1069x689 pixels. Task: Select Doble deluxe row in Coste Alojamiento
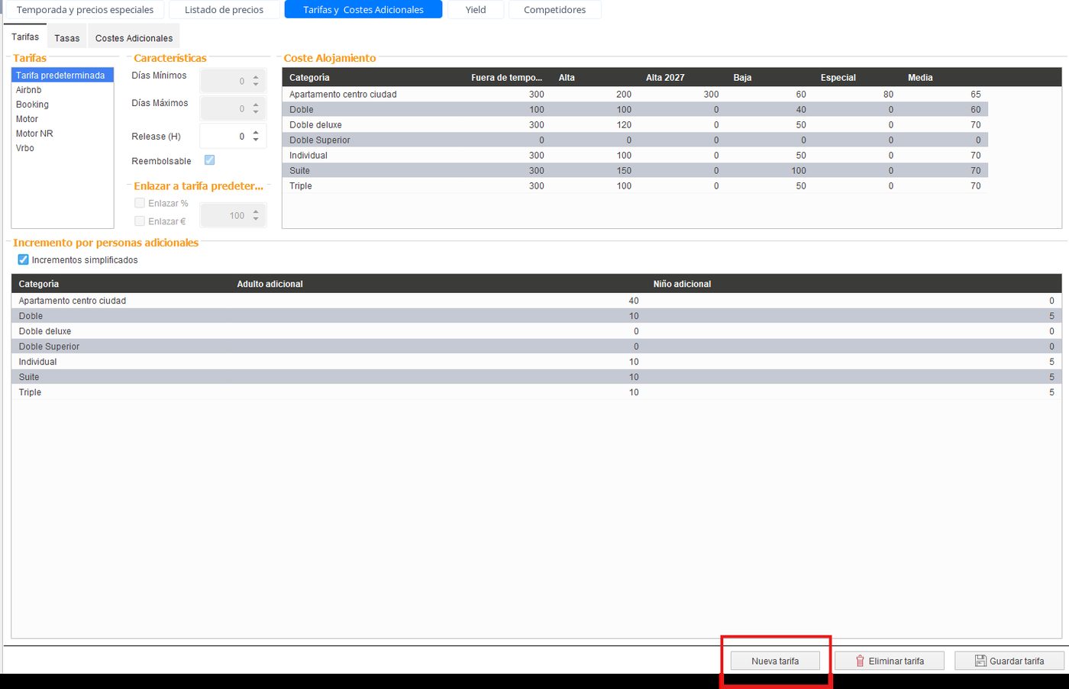pos(635,124)
